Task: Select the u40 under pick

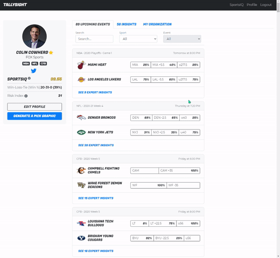Action: (x=189, y=132)
